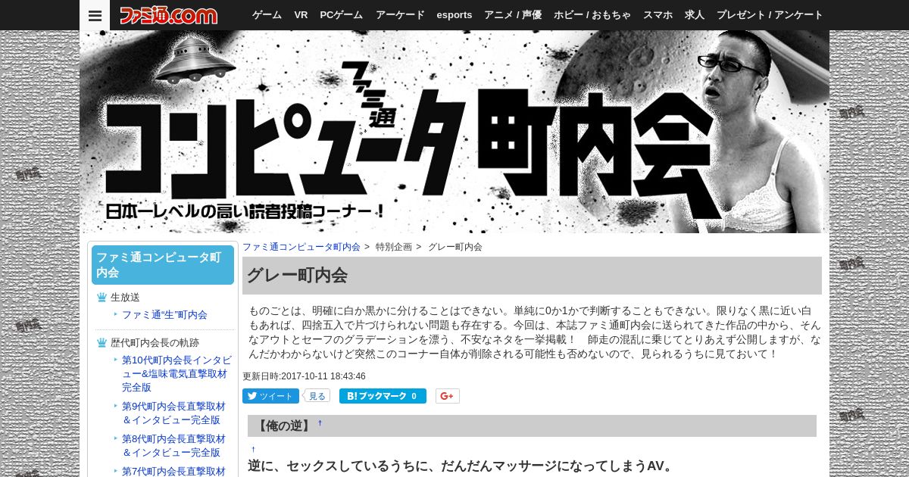Open the スマホ menu item

pyautogui.click(x=658, y=15)
